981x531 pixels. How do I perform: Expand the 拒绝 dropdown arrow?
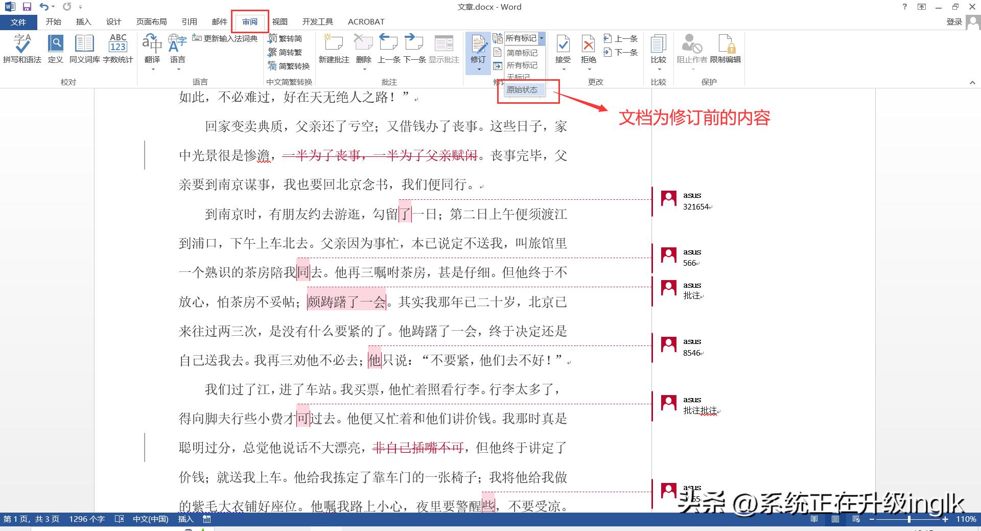pyautogui.click(x=589, y=70)
